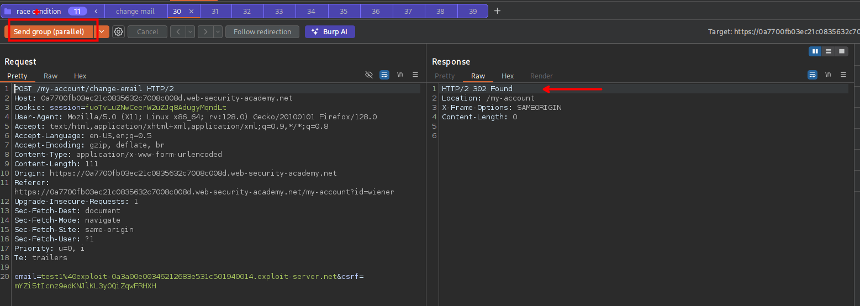
Task: Switch to the combined single-panel layout icon
Action: 841,51
